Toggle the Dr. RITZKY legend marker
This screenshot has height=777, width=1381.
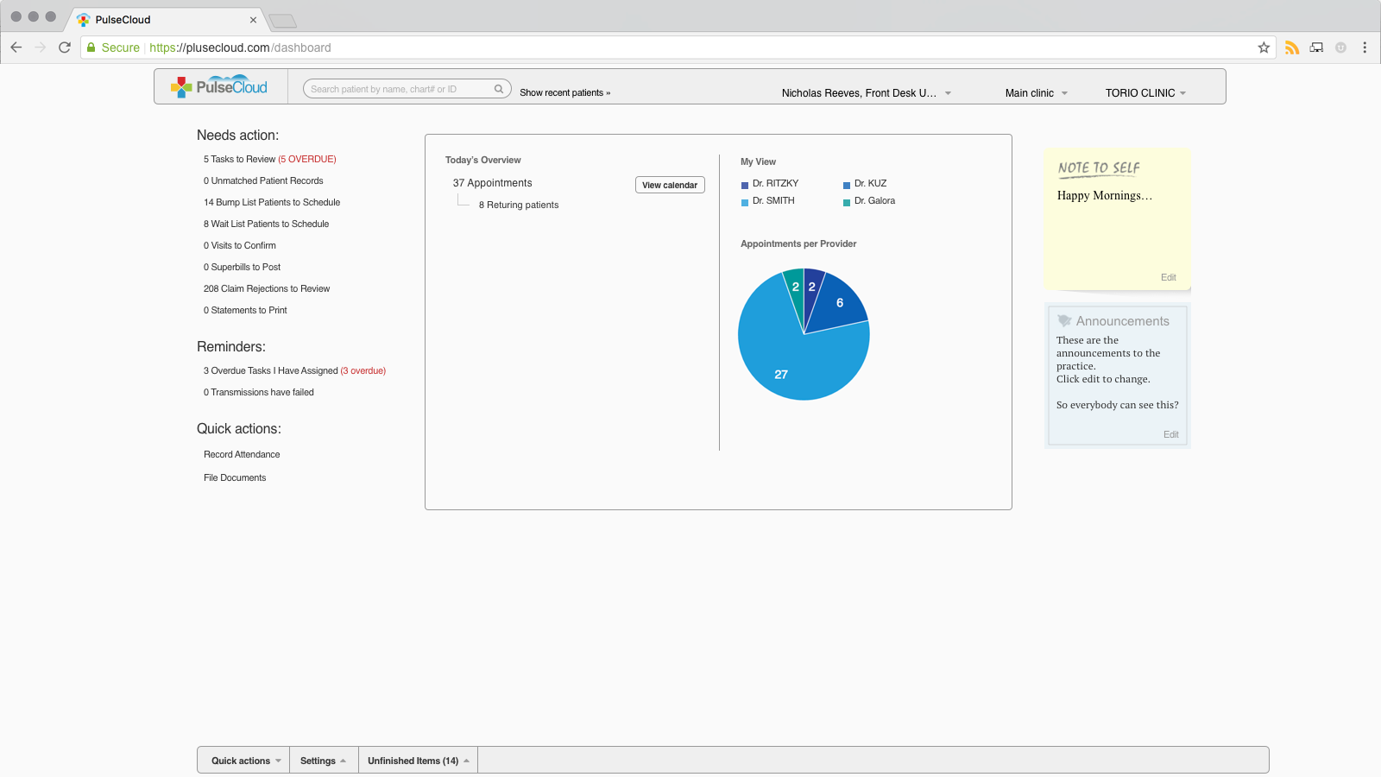[x=745, y=185]
